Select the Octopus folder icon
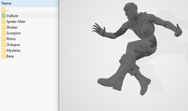Viewport: 188px width, 111px height. (3, 44)
